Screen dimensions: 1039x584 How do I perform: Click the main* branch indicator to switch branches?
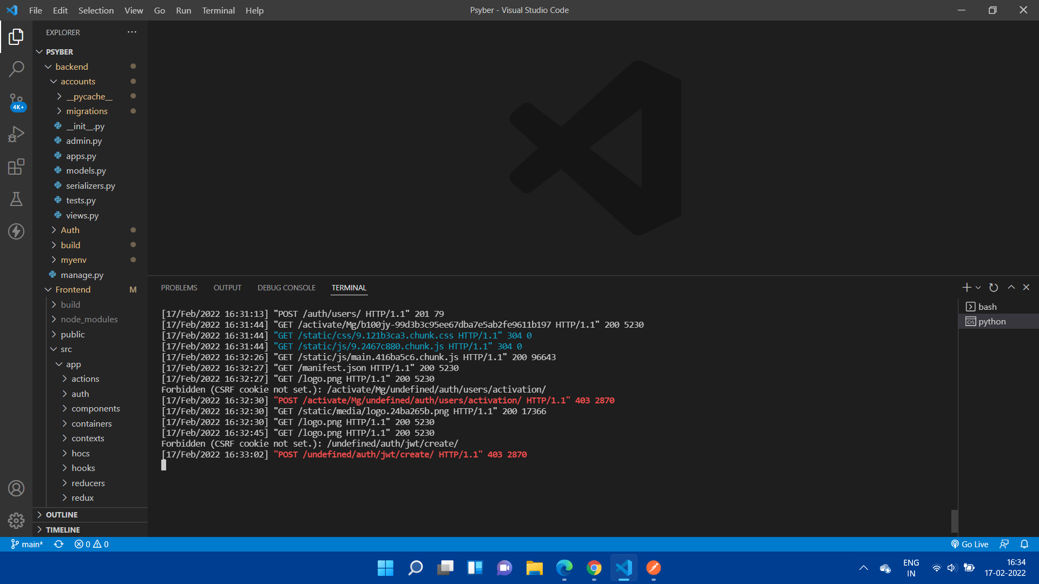point(26,544)
